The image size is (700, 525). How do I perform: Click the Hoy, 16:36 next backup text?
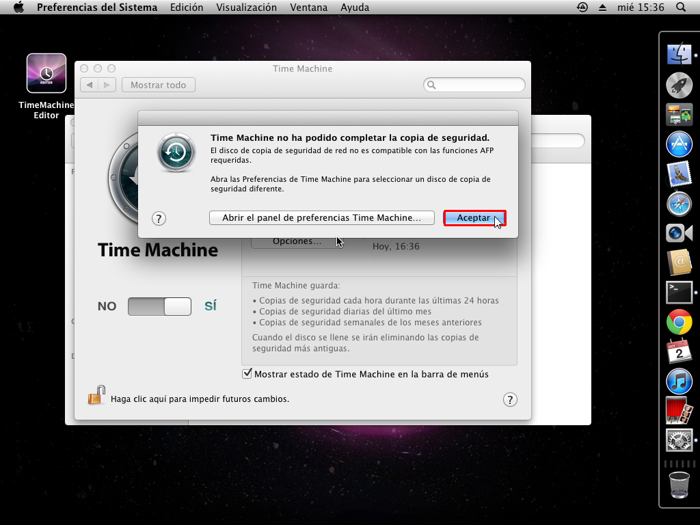point(396,246)
